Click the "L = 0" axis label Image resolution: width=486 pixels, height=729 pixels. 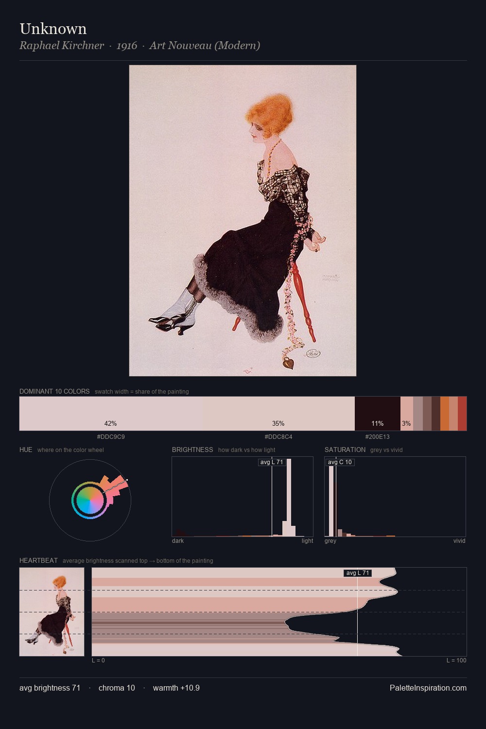[x=98, y=660]
